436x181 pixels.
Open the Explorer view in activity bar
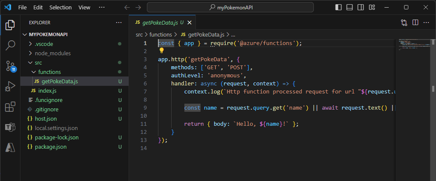10,25
